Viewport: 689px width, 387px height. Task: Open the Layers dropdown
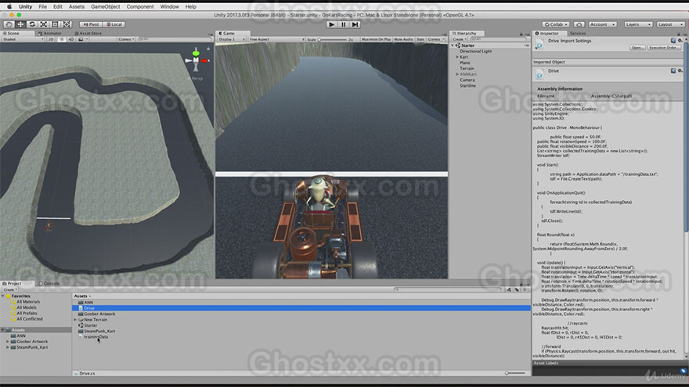click(x=638, y=24)
